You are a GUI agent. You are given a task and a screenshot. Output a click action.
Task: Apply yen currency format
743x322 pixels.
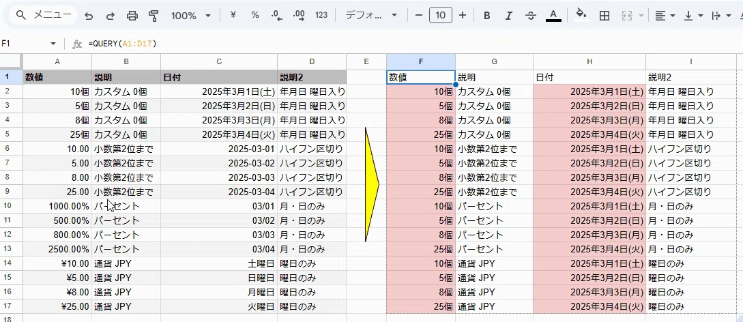coord(233,15)
